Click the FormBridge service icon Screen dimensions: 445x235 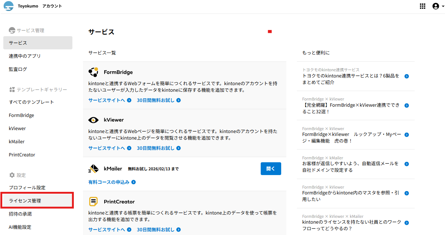[94, 72]
